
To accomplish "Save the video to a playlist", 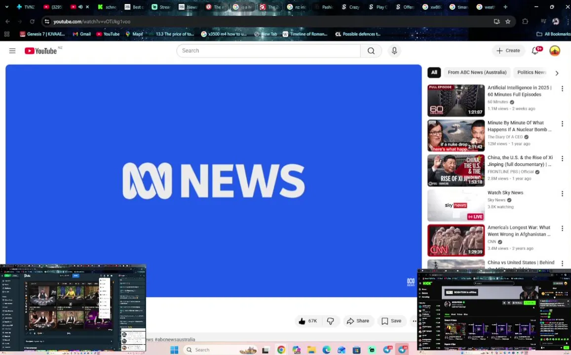I will point(391,321).
